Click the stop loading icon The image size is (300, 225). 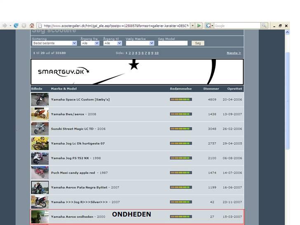[24, 26]
